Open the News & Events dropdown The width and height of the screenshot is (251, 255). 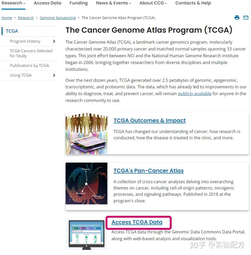[113, 3]
